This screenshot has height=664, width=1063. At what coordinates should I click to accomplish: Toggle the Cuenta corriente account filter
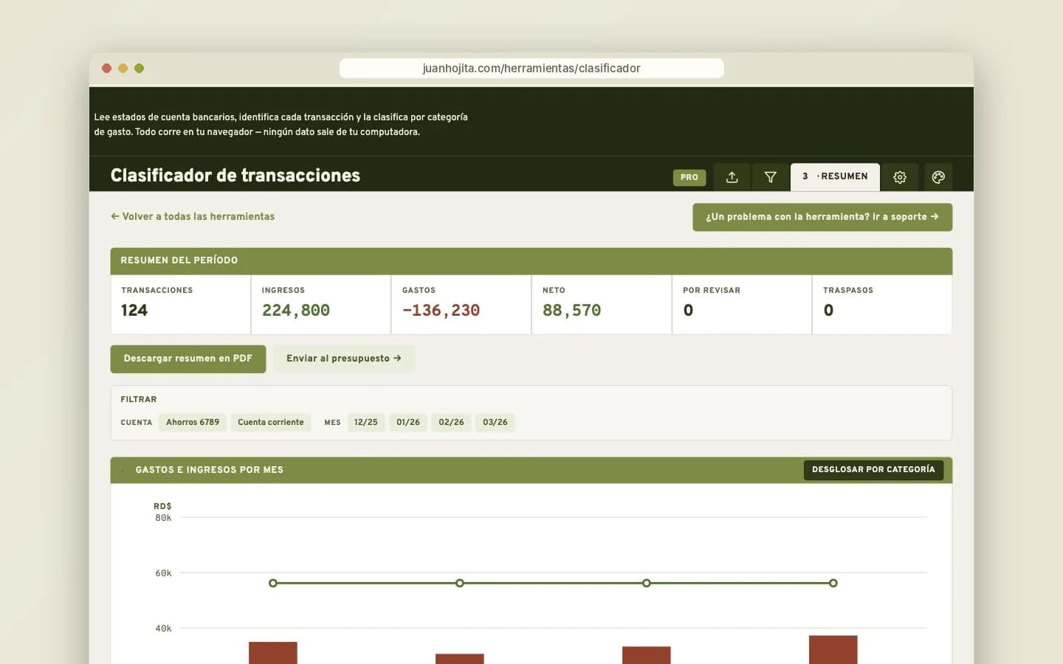tap(271, 422)
